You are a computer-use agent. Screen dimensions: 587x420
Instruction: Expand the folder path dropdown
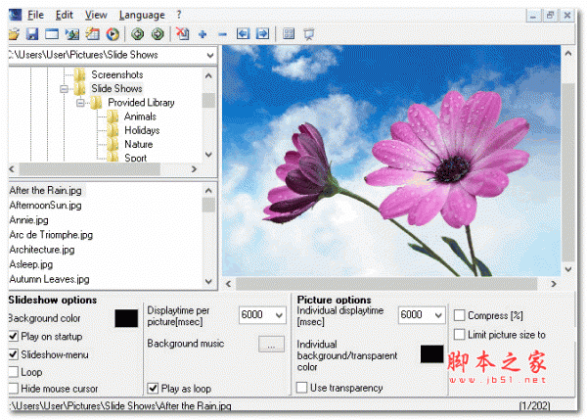click(x=210, y=56)
